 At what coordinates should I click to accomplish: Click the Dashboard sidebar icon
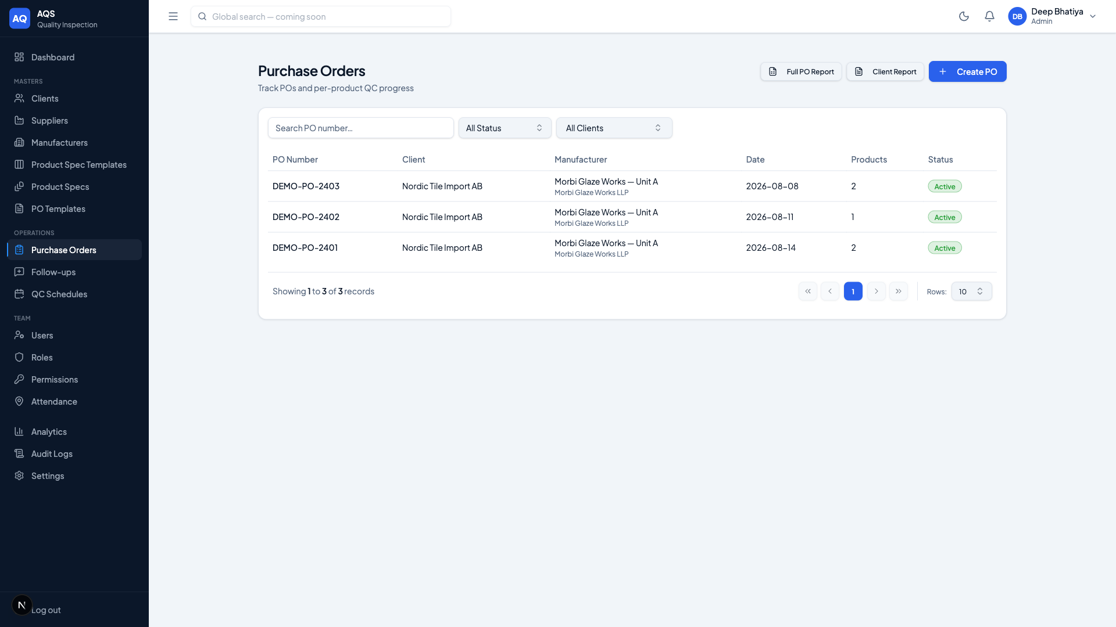pyautogui.click(x=19, y=57)
